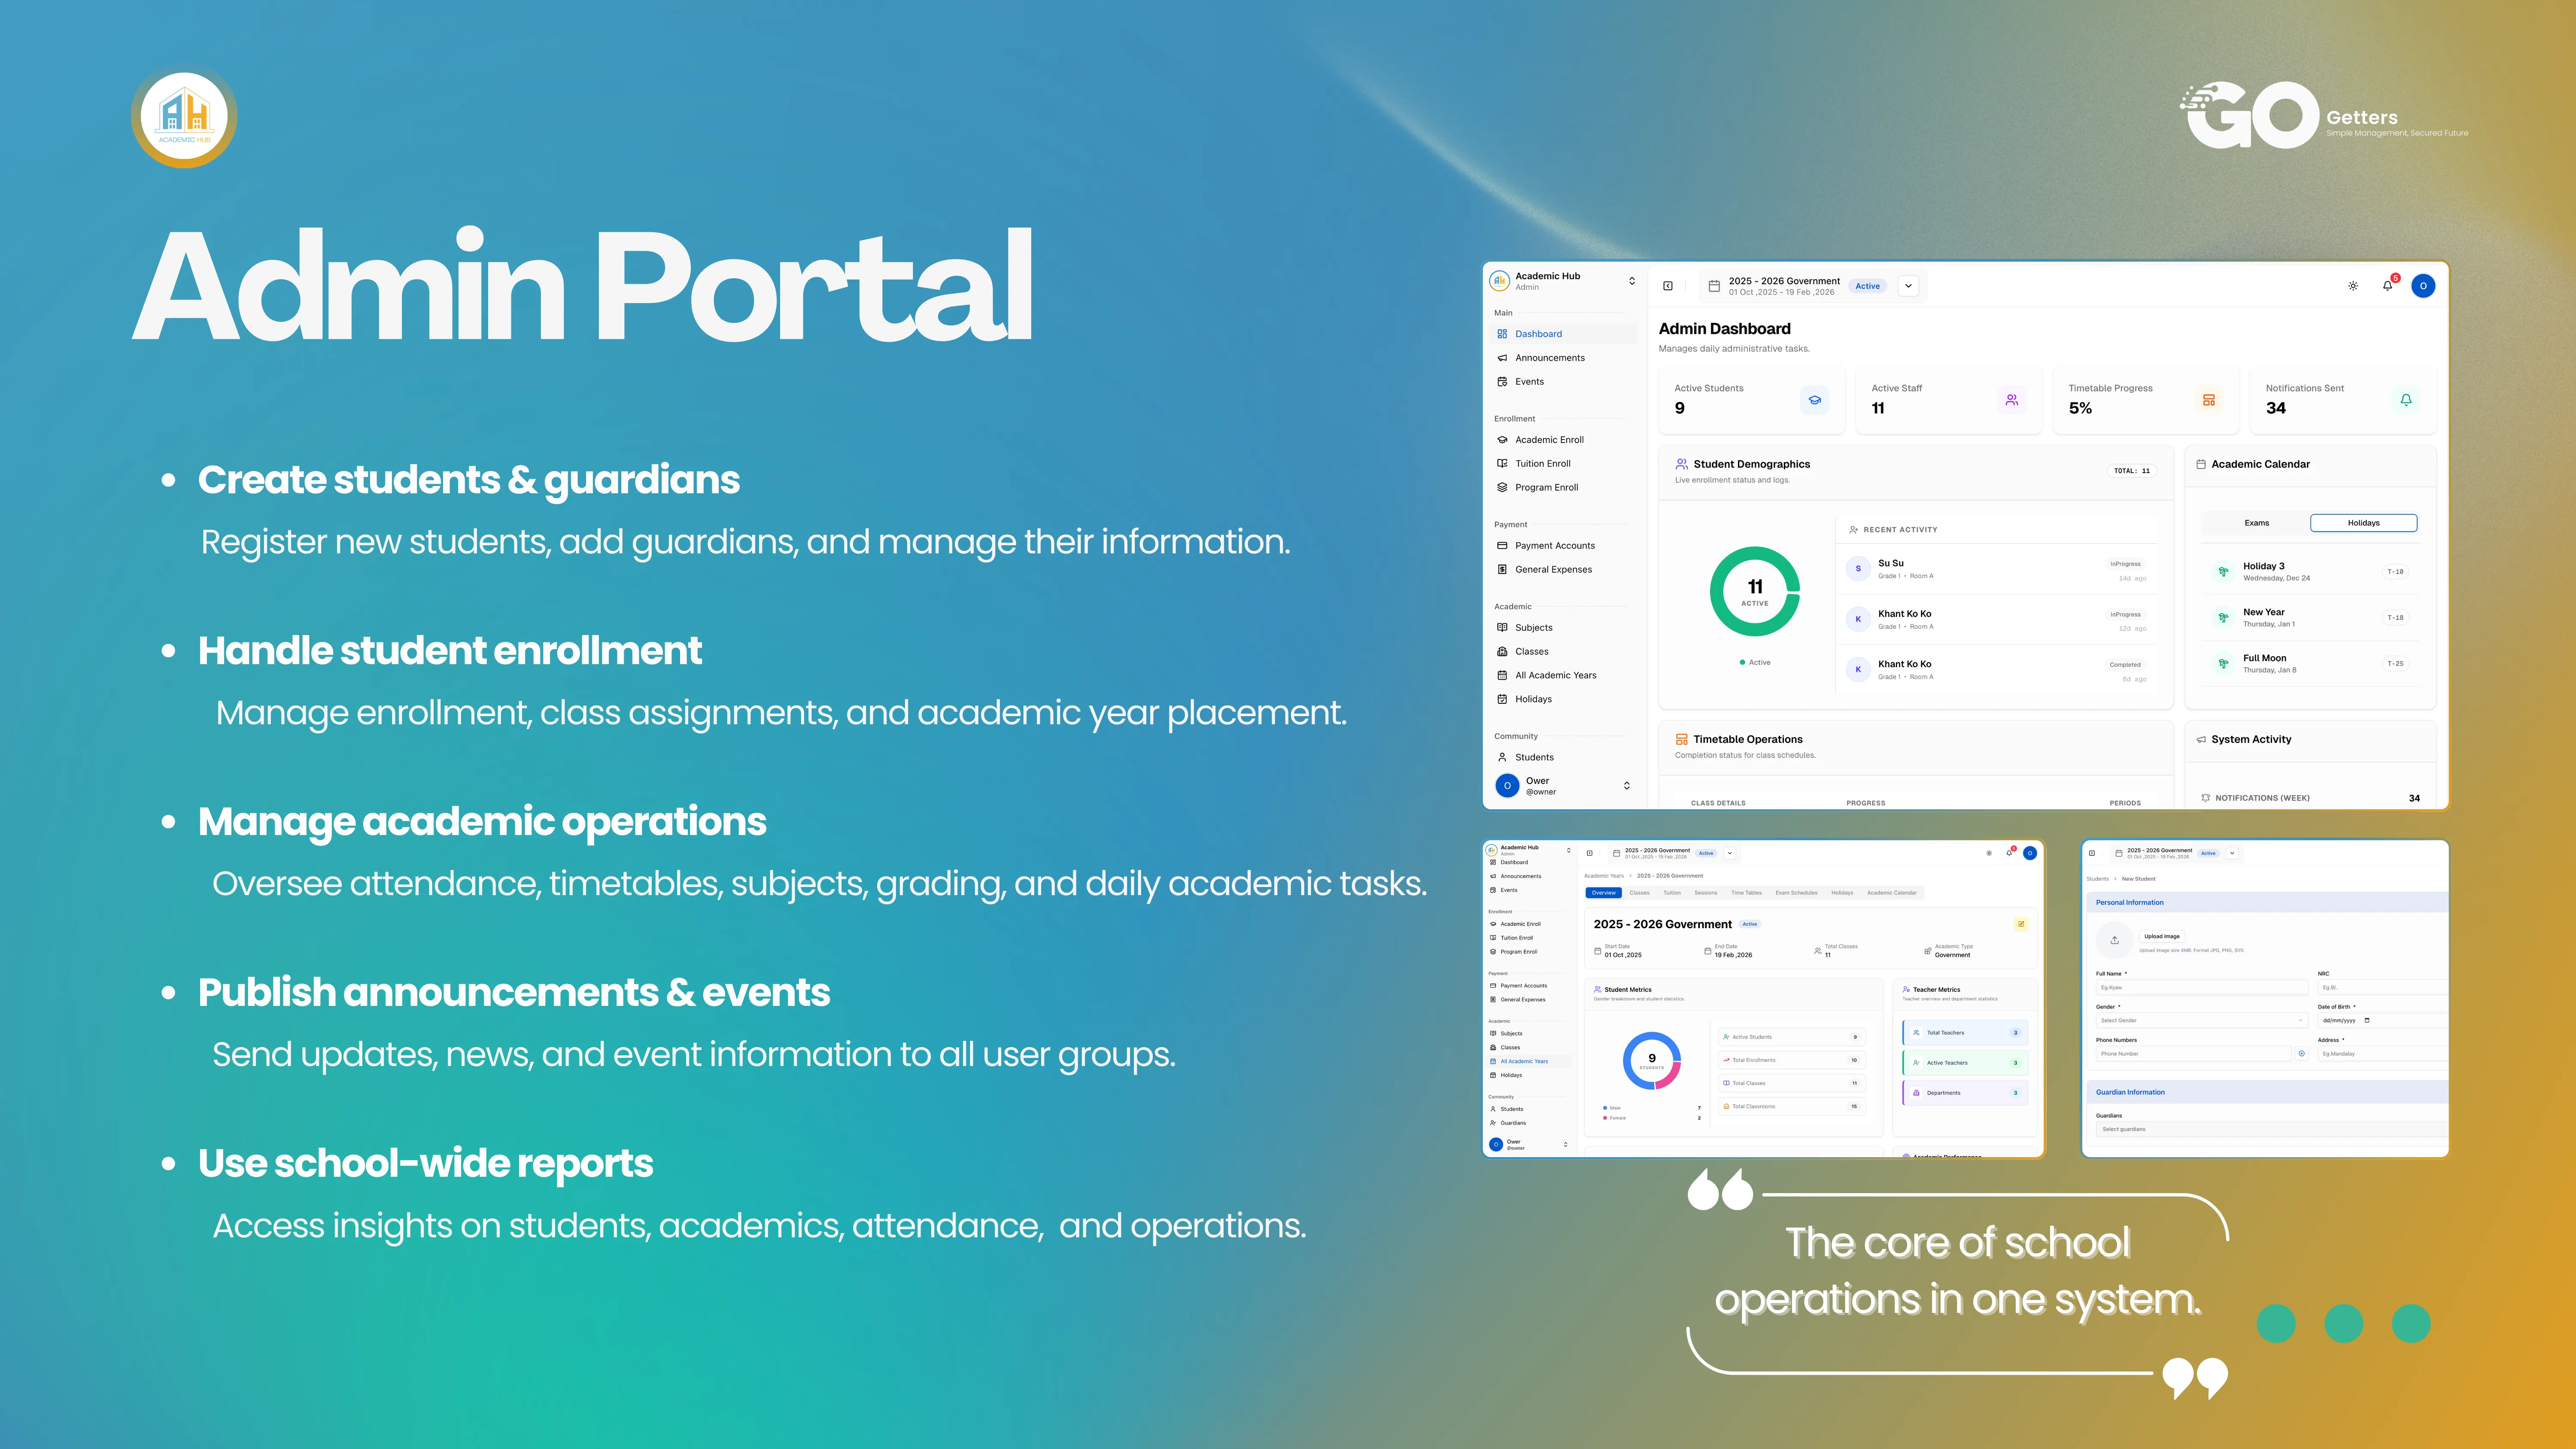Expand the Academic Hub workspace switcher

[1632, 281]
